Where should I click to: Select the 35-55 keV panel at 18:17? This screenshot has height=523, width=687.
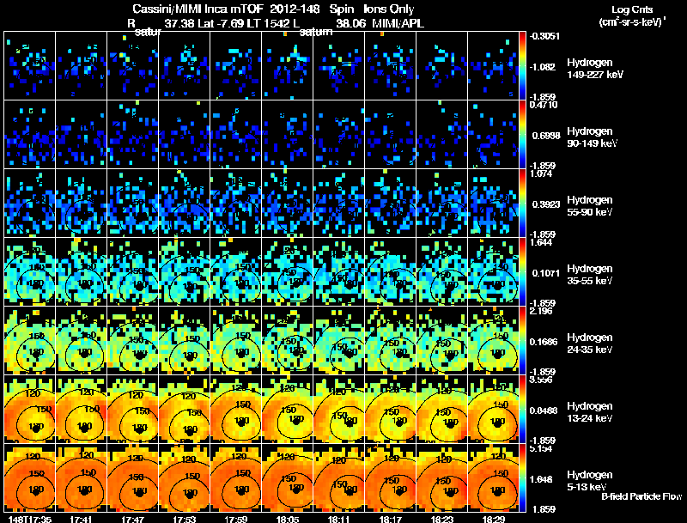pyautogui.click(x=391, y=272)
